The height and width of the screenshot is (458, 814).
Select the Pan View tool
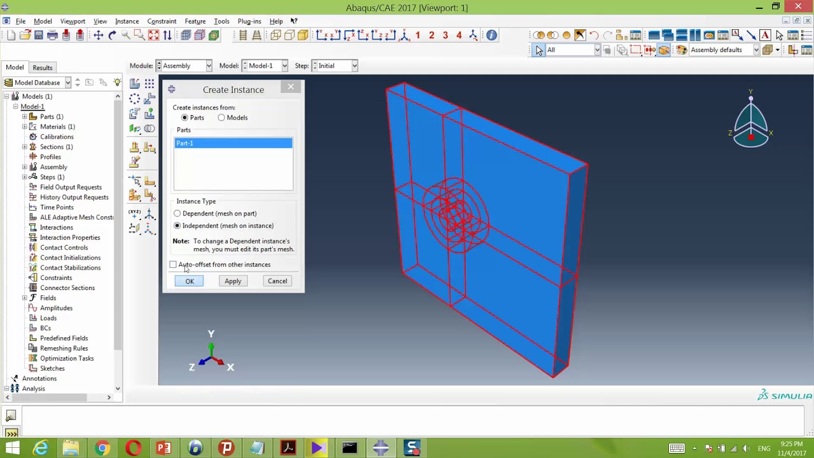98,36
